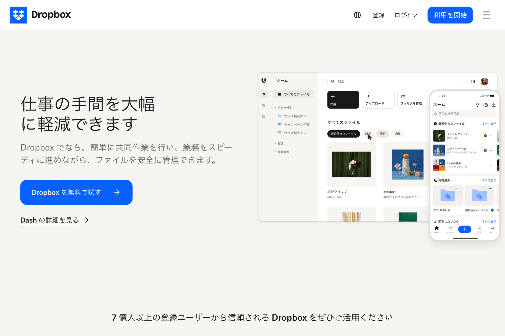Click すべて表示 next to 閲覧したリンク

click(x=489, y=222)
